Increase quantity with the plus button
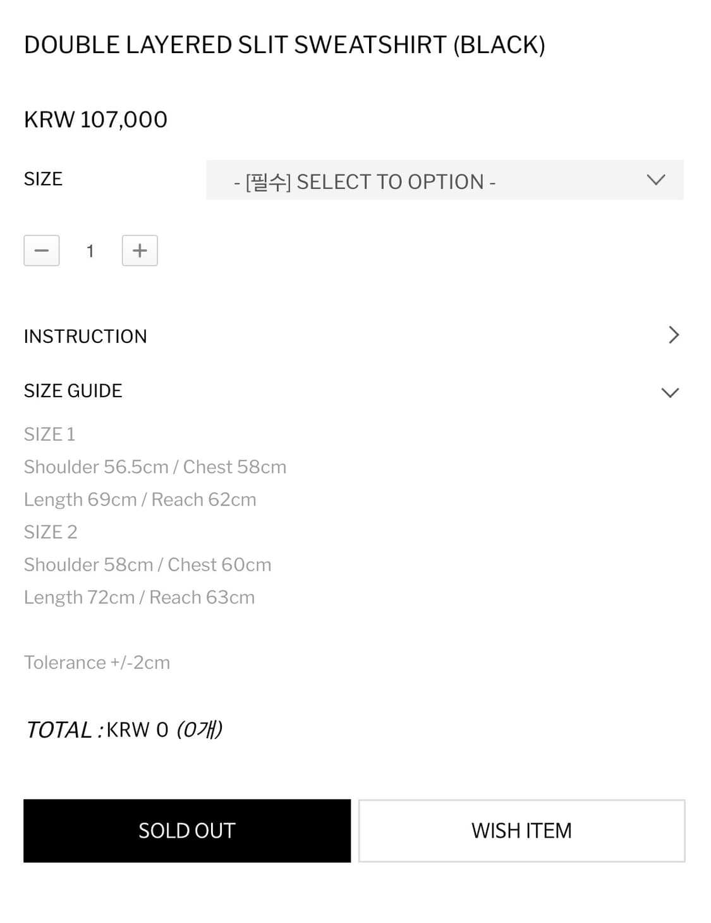Screen dimensions: 711x923 pyautogui.click(x=140, y=251)
